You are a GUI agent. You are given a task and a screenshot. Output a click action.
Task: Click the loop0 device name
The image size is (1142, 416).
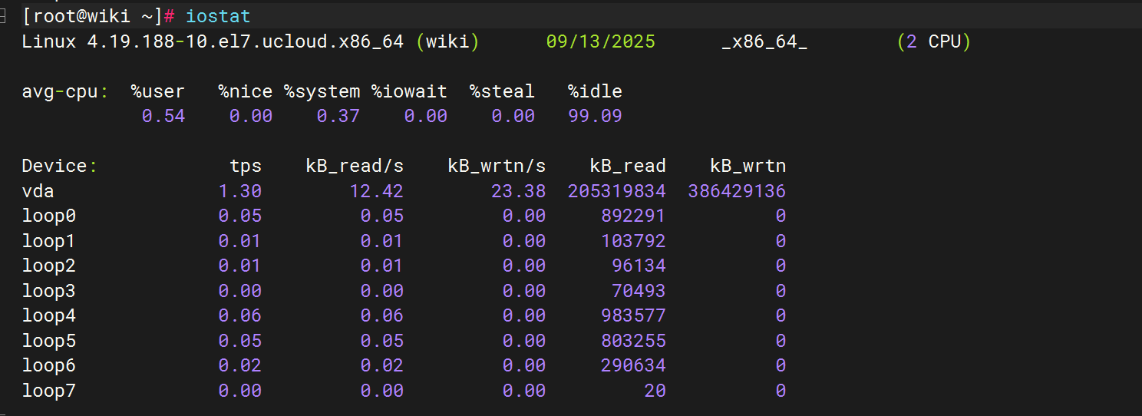click(49, 216)
